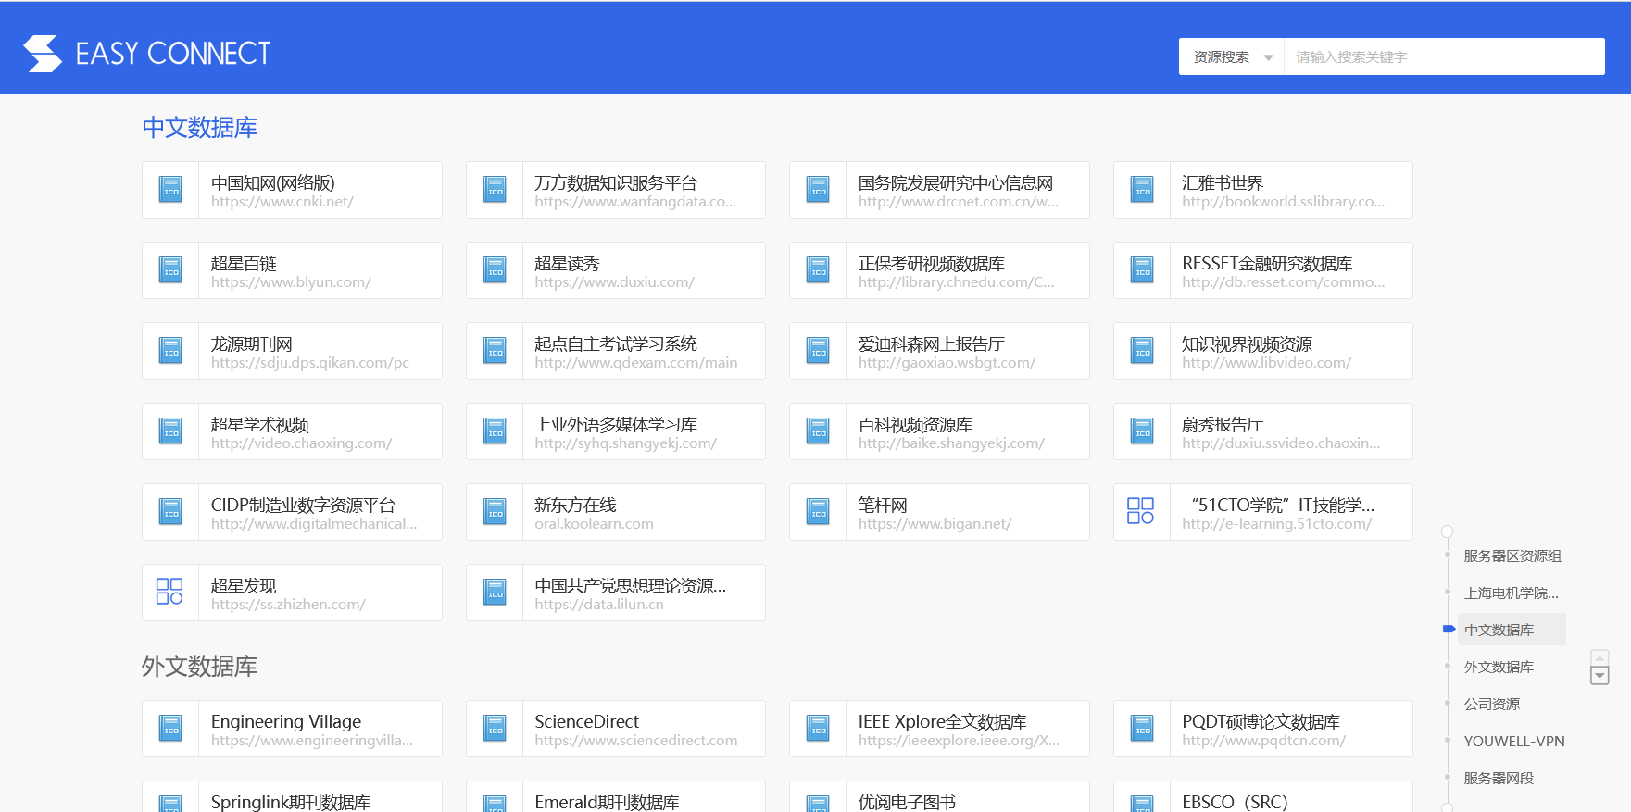Click the side navigation down-arrow button
Image resolution: width=1631 pixels, height=812 pixels.
1600,676
